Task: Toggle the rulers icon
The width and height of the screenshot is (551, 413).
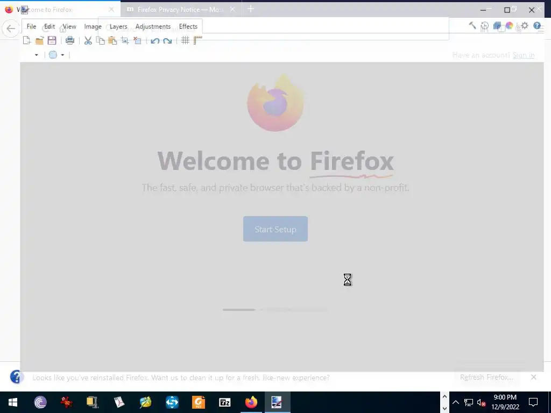Action: click(x=198, y=40)
